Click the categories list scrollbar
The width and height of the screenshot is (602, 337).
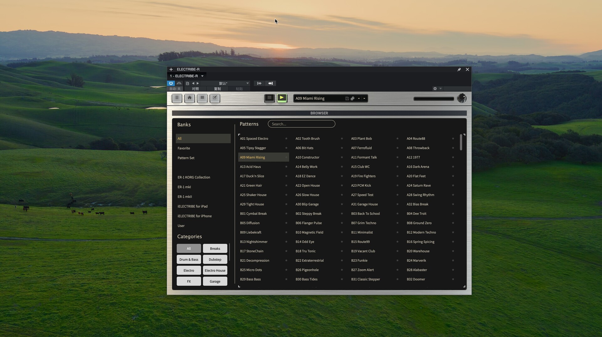230,252
